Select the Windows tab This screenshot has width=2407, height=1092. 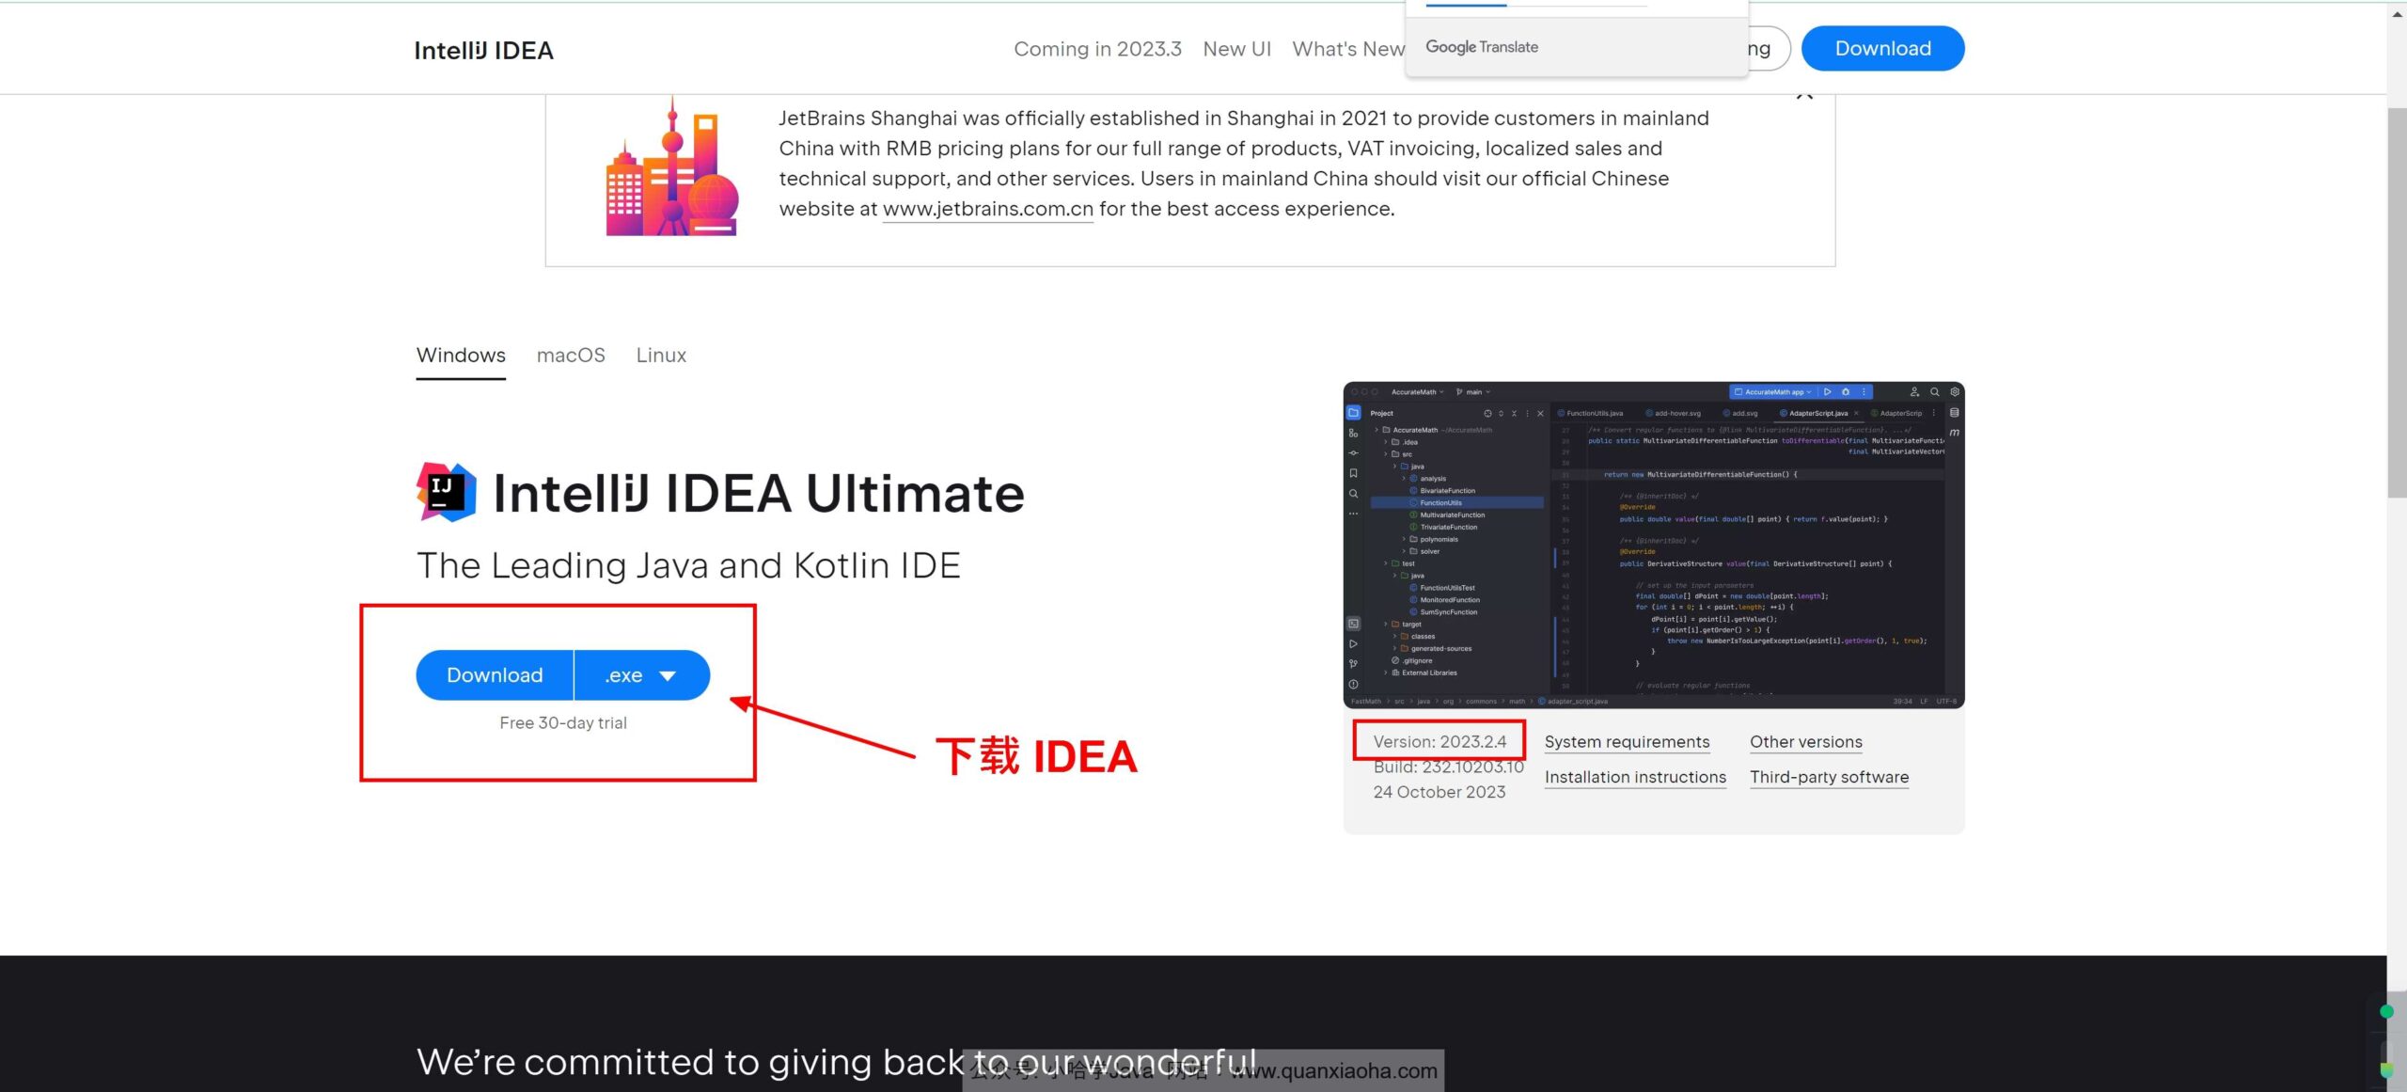click(x=461, y=356)
